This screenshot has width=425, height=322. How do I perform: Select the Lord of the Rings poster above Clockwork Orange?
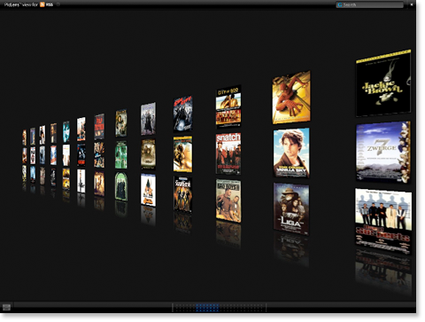tap(148, 154)
